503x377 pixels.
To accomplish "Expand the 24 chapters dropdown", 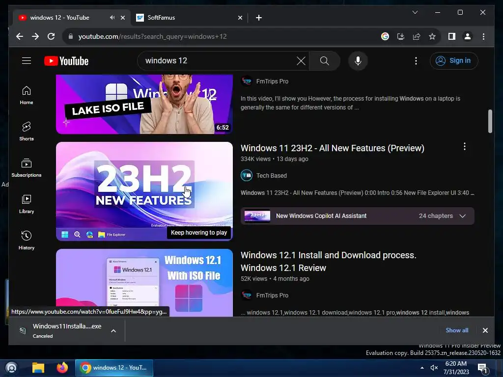I will pos(463,216).
